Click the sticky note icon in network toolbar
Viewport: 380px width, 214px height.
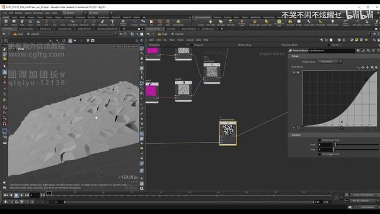coord(357,40)
